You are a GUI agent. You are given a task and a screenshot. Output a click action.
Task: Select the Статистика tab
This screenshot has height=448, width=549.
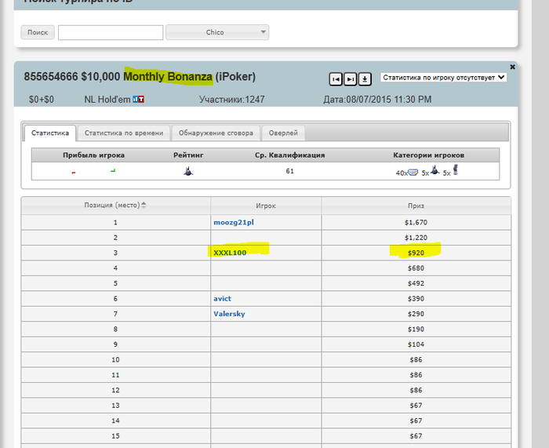point(50,133)
